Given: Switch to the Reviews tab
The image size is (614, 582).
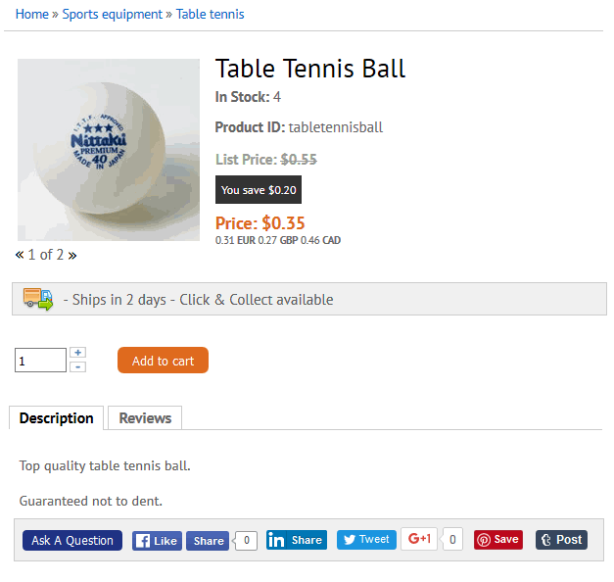Looking at the screenshot, I should [145, 418].
